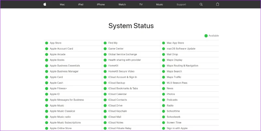Viewport: 261px width, 131px height.
Task: Click the status dot next to Find My
Action: click(x=105, y=43)
